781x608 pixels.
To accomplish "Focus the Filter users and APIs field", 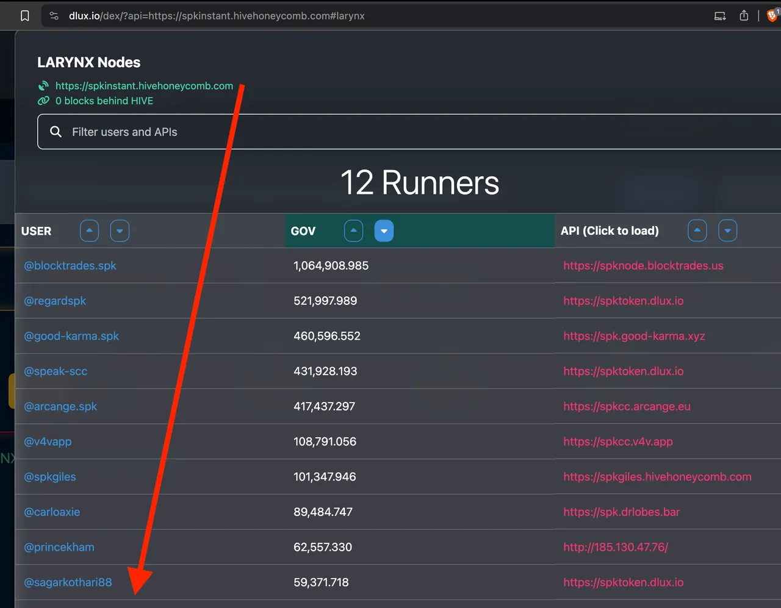I will click(x=409, y=132).
